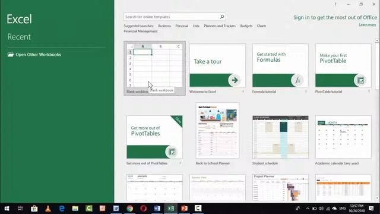The height and width of the screenshot is (214, 380).
Task: Open the Get more out of PivotTables template
Action: (154, 137)
